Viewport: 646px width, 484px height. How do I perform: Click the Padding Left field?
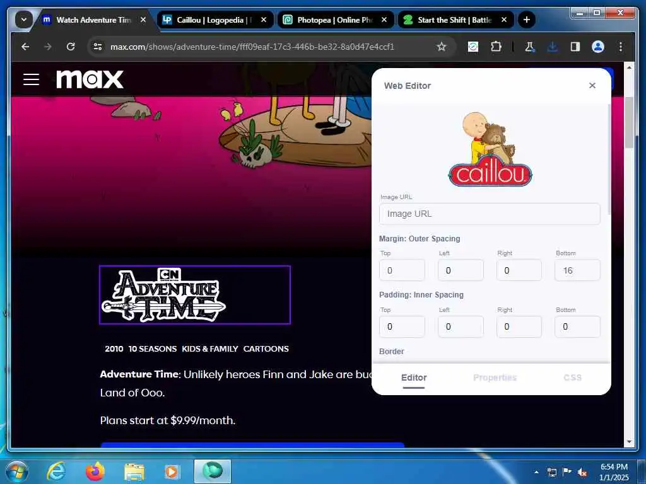click(461, 326)
